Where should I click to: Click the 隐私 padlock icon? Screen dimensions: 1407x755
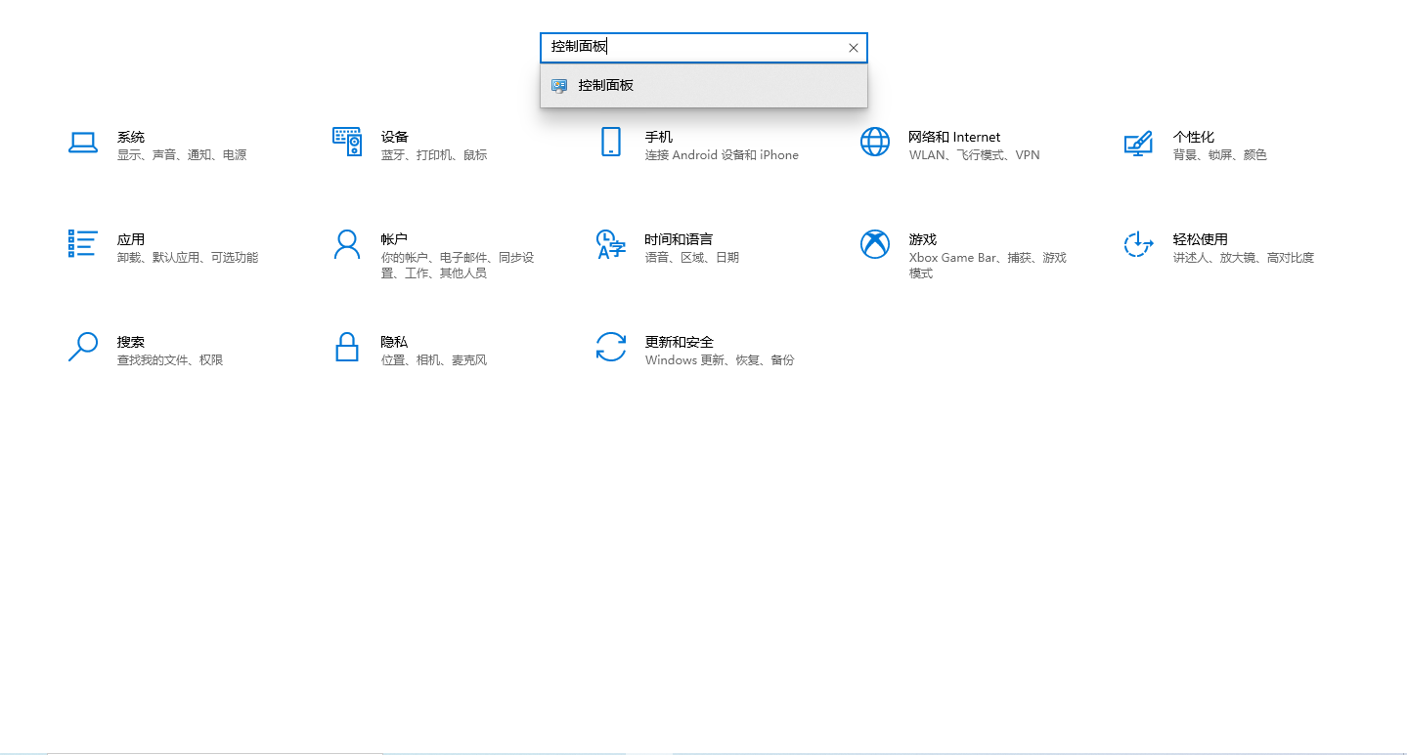point(347,347)
